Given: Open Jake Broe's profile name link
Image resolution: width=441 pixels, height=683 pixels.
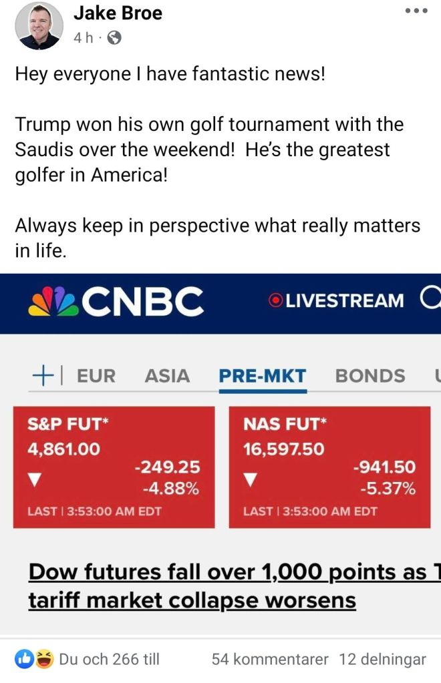Looking at the screenshot, I should (x=118, y=13).
